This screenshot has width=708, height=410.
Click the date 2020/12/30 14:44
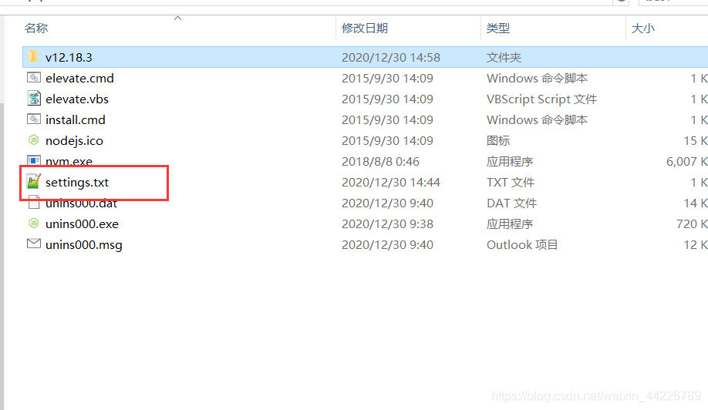pyautogui.click(x=391, y=182)
